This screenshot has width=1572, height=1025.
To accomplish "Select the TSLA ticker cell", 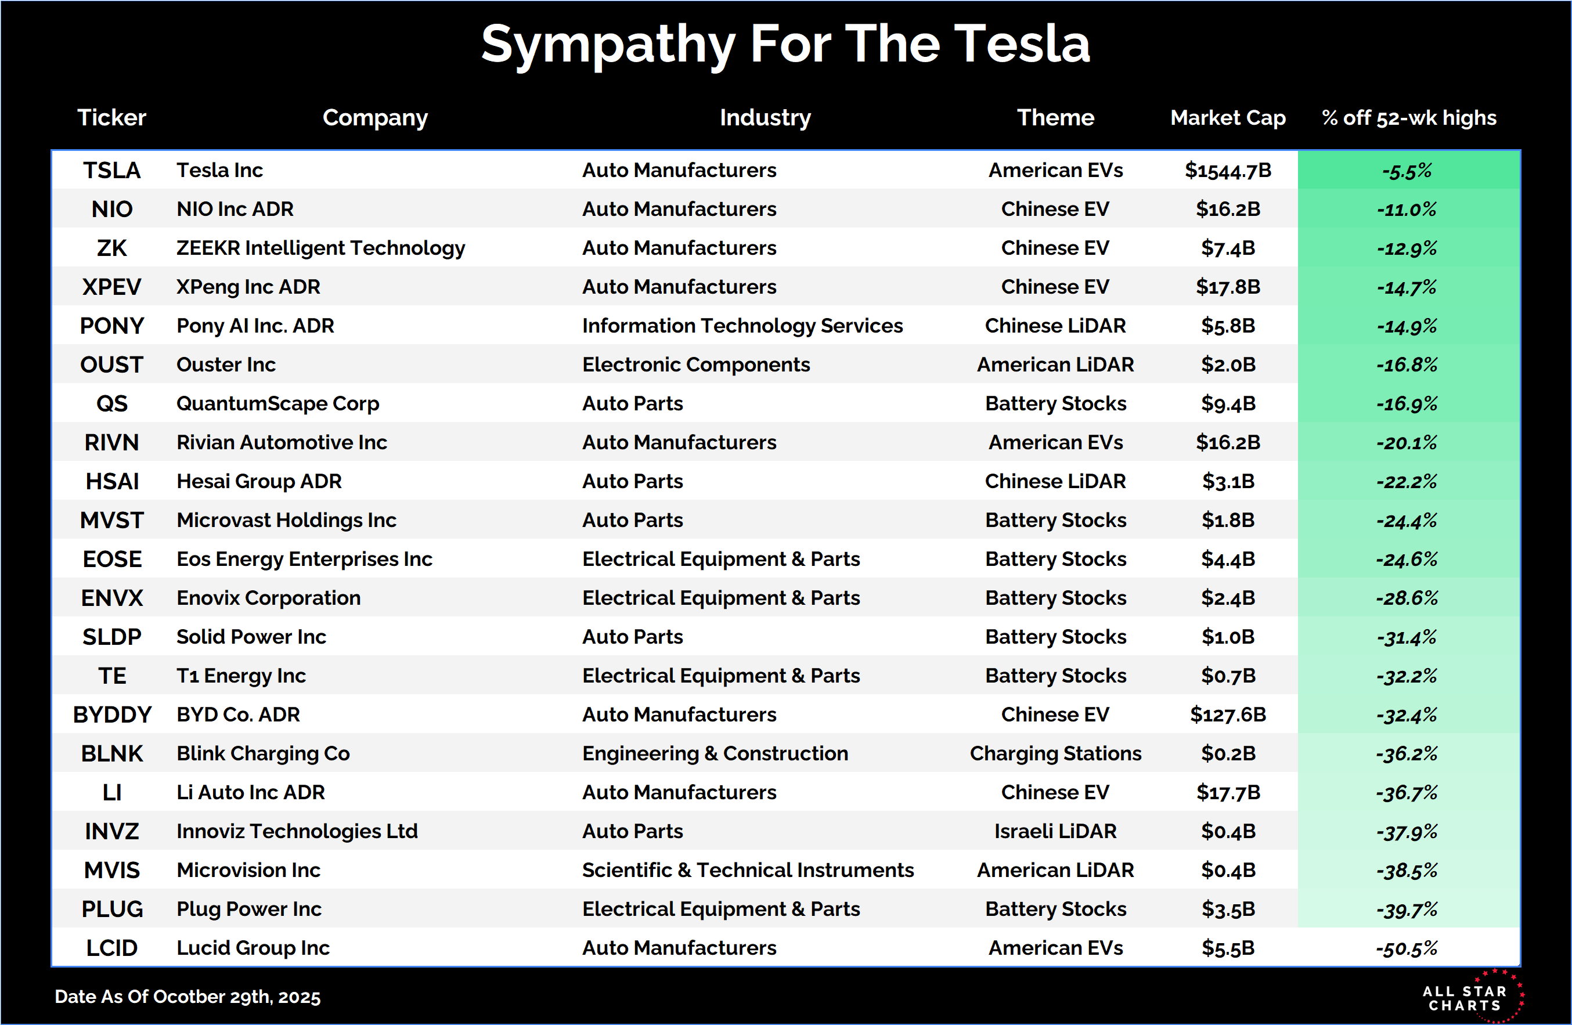I will (111, 171).
